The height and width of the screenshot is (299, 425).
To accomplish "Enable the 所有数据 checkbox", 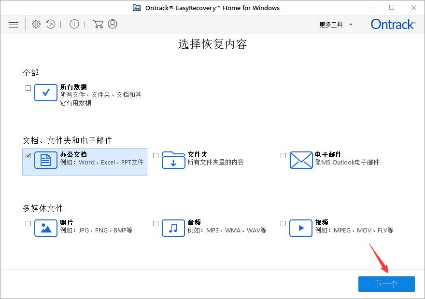I will 28,88.
